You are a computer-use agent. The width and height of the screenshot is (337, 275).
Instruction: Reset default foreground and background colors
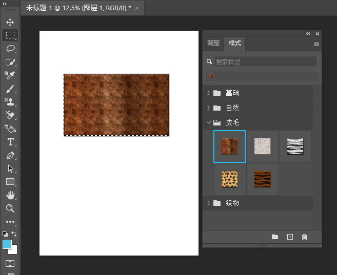pos(5,234)
